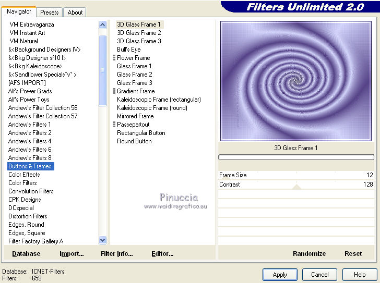This screenshot has width=380, height=283.
Task: Choose the Kaleidoscopic Frame (rectangular) filter
Action: coord(159,100)
